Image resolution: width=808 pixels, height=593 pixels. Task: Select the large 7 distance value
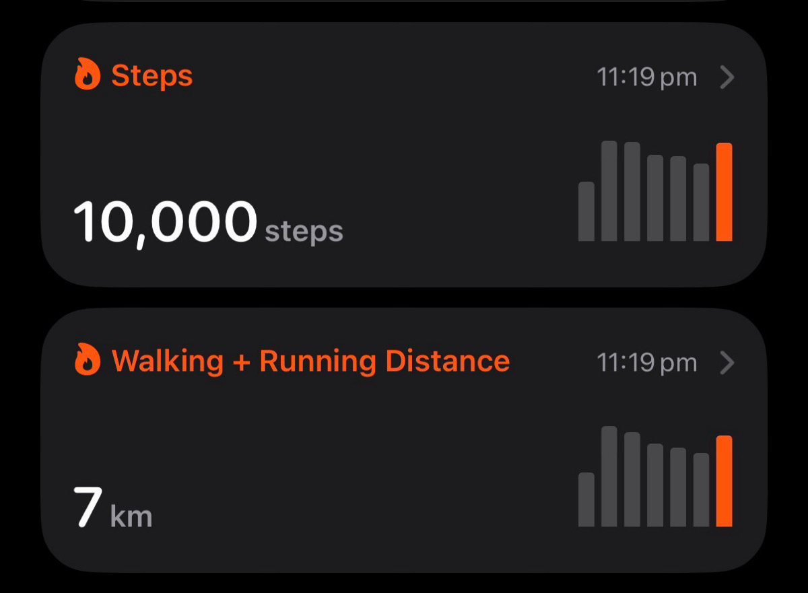coord(88,508)
